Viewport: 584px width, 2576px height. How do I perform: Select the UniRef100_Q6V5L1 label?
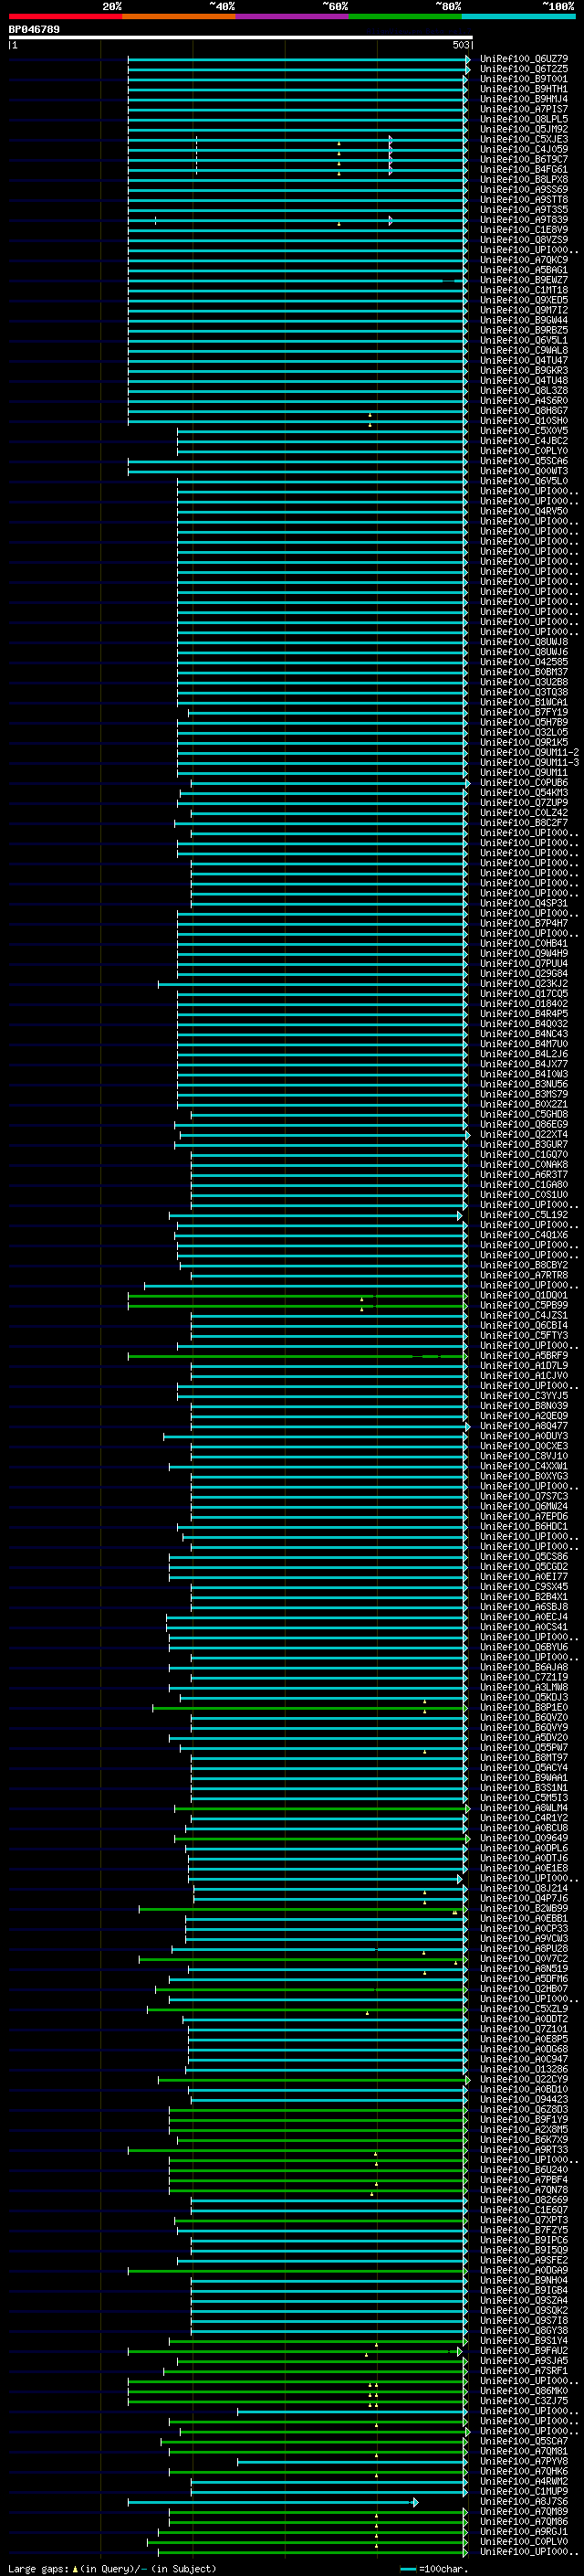click(524, 340)
